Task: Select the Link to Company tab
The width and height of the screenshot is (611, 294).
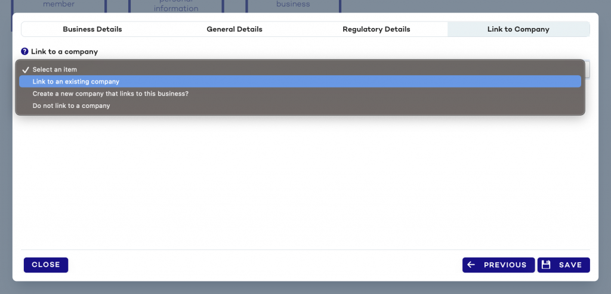Action: (x=519, y=29)
